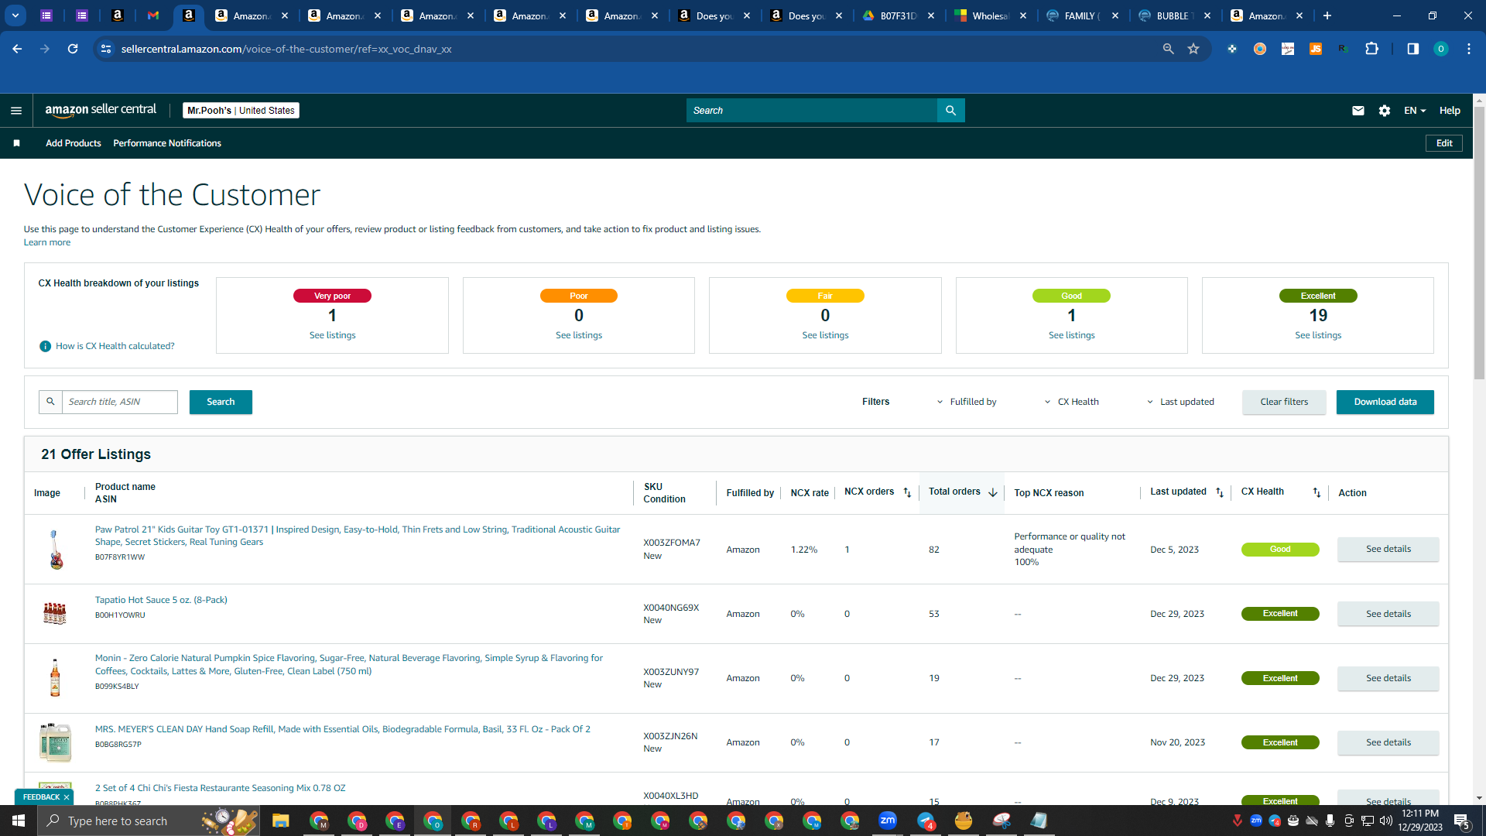Screen dimensions: 1486x836
Task: Open the Windows notification center icon
Action: pyautogui.click(x=1461, y=821)
